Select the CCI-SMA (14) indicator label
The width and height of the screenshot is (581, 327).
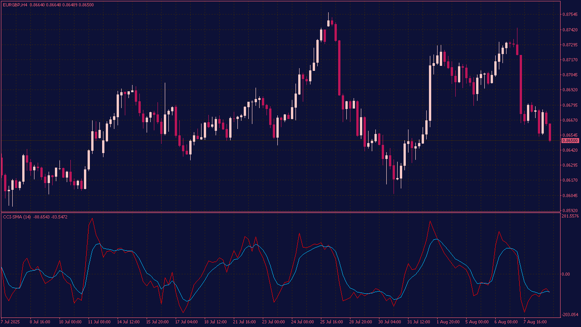[17, 217]
